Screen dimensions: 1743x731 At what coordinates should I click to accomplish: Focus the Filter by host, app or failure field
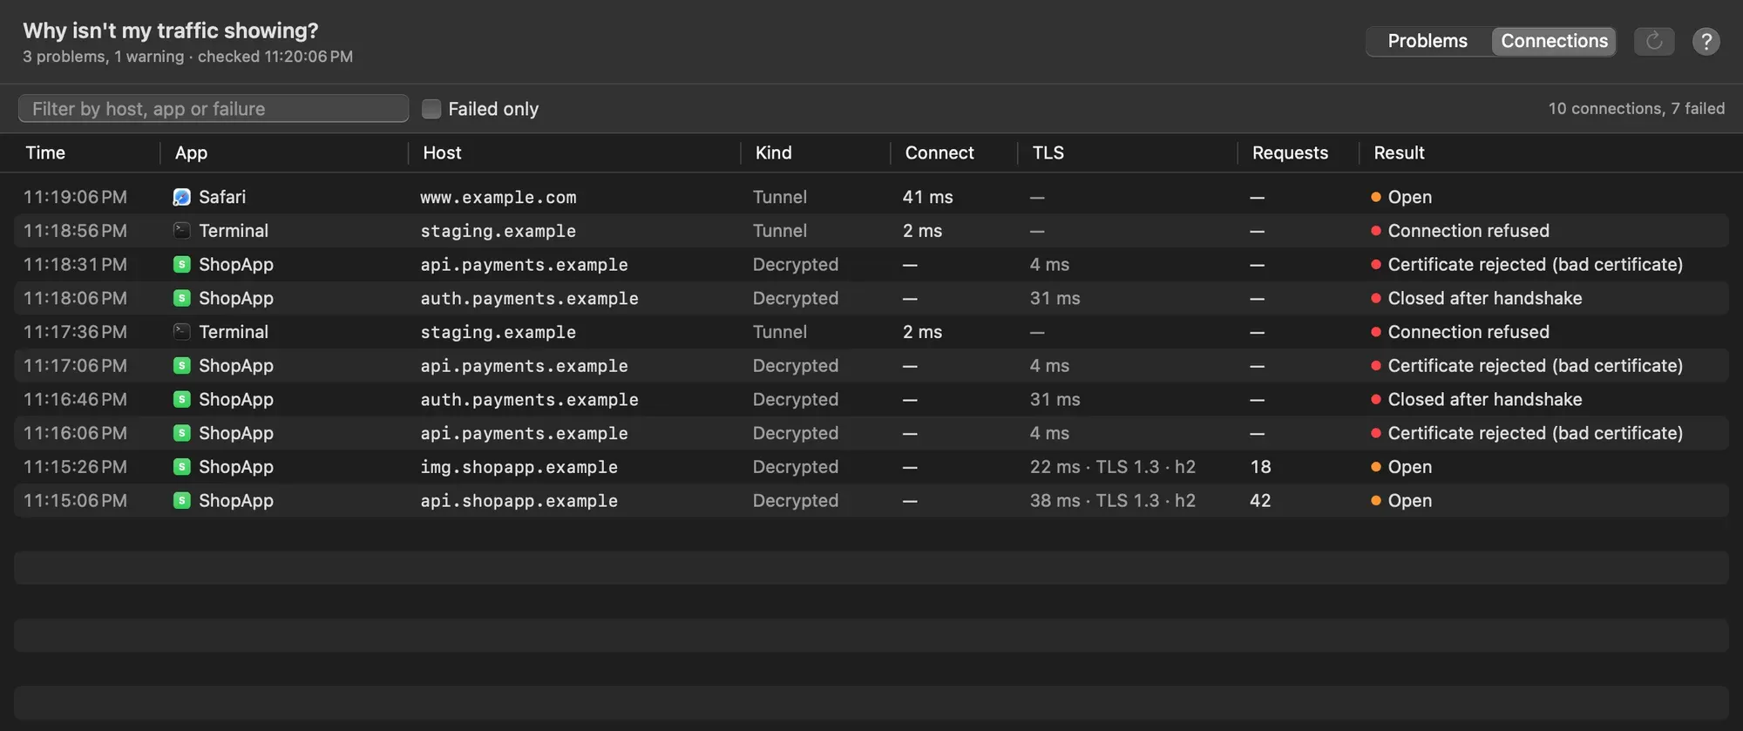point(214,109)
